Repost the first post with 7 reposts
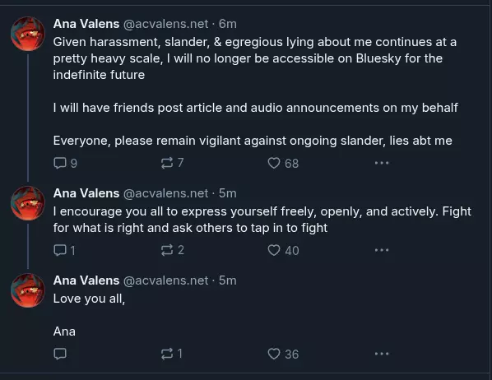This screenshot has width=492, height=380. (x=172, y=163)
